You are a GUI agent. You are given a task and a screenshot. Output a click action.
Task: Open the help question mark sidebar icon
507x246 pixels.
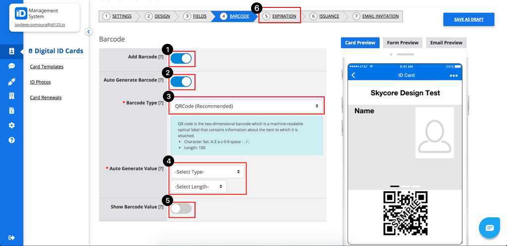[x=12, y=140]
